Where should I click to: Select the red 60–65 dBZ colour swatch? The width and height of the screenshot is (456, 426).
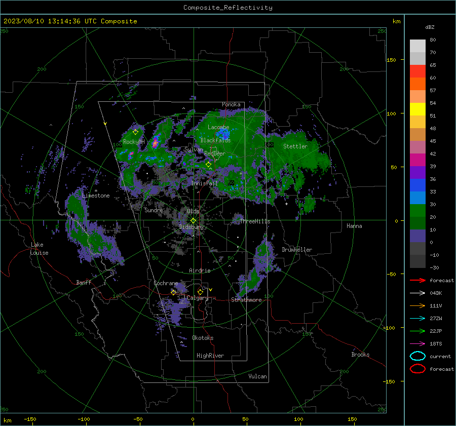tap(417, 71)
